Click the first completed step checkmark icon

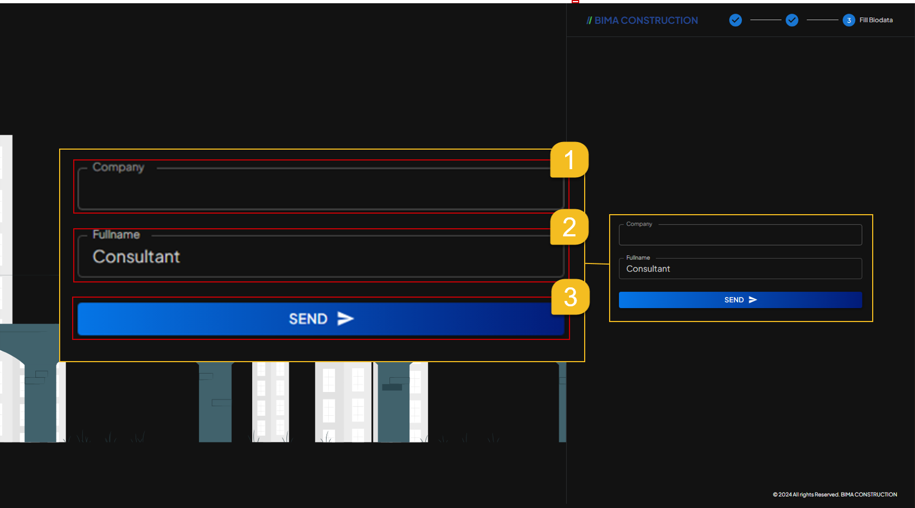pos(735,20)
